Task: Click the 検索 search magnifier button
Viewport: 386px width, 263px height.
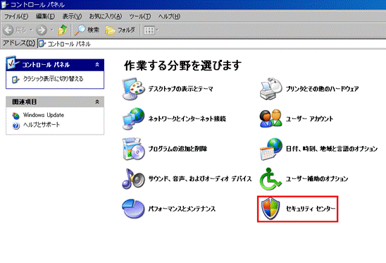Action: pyautogui.click(x=87, y=30)
